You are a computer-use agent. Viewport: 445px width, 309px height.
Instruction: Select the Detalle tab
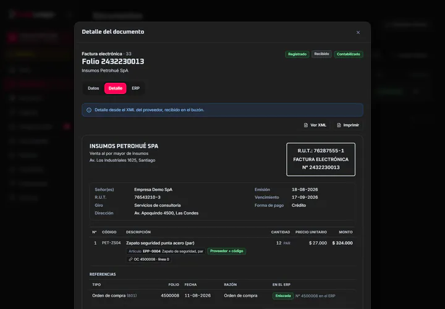tap(115, 88)
